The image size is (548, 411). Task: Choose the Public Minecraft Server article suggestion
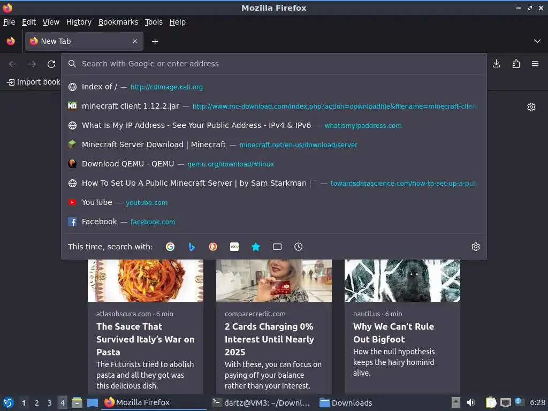pyautogui.click(x=274, y=183)
